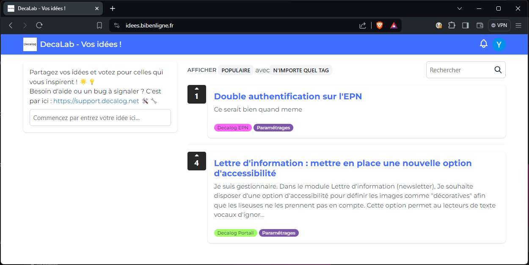
Task: Focus the idea entry field
Action: 100,117
